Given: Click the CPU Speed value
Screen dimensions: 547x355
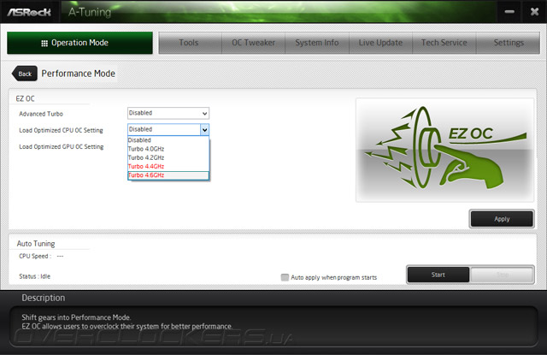Looking at the screenshot, I should tap(60, 257).
